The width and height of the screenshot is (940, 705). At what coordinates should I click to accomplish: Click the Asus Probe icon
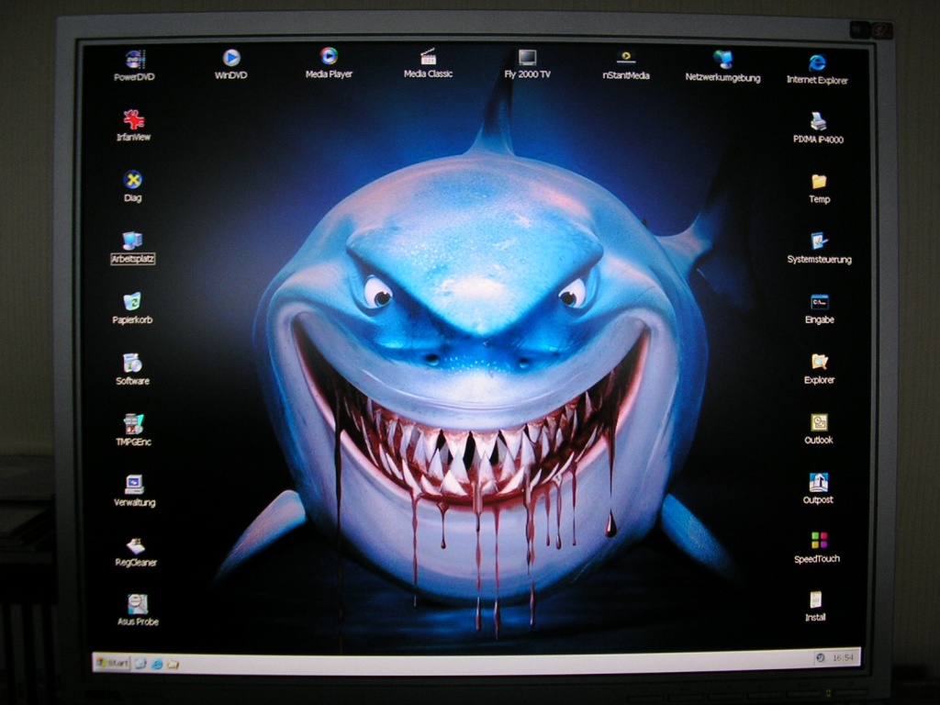(138, 604)
